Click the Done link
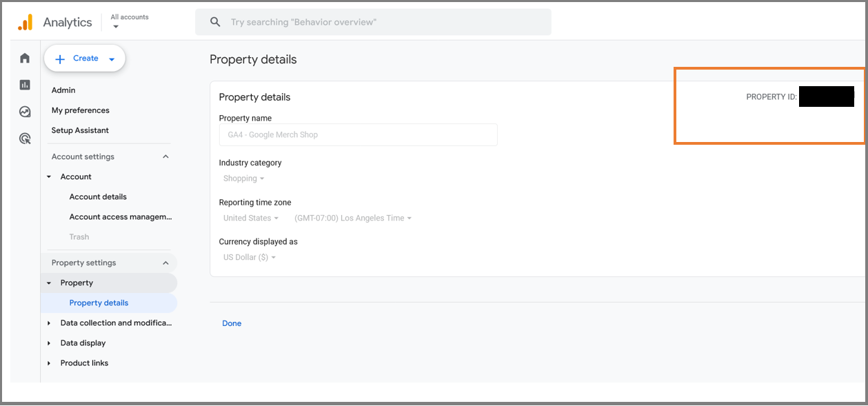 pos(232,323)
